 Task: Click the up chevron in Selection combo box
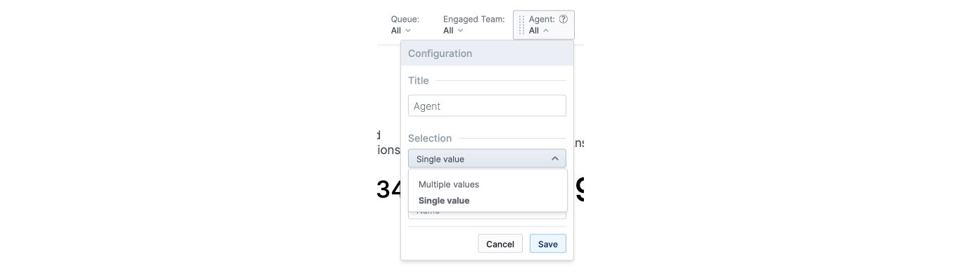555,159
